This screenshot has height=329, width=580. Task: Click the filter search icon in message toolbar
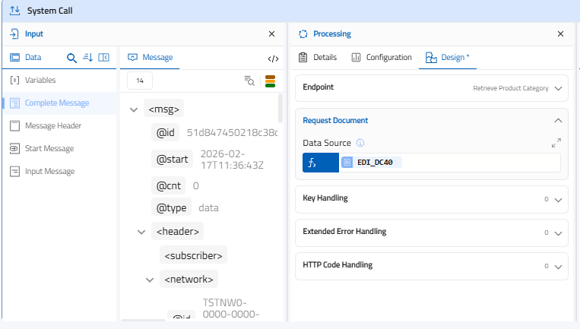point(249,81)
